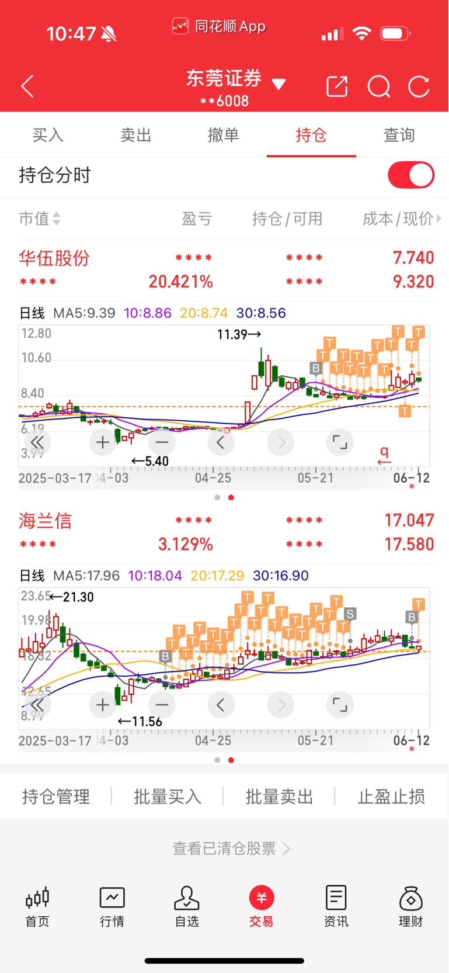Zoom in the 华伍股份 chart with plus
This screenshot has width=449, height=973.
tap(103, 442)
